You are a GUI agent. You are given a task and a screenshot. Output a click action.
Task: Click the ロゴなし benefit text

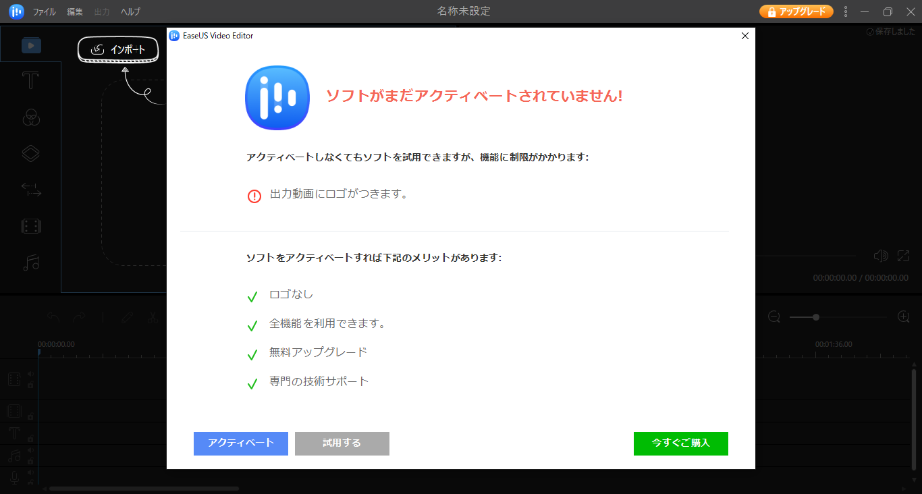tap(292, 294)
